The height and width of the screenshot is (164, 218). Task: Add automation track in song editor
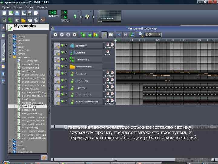96,35
